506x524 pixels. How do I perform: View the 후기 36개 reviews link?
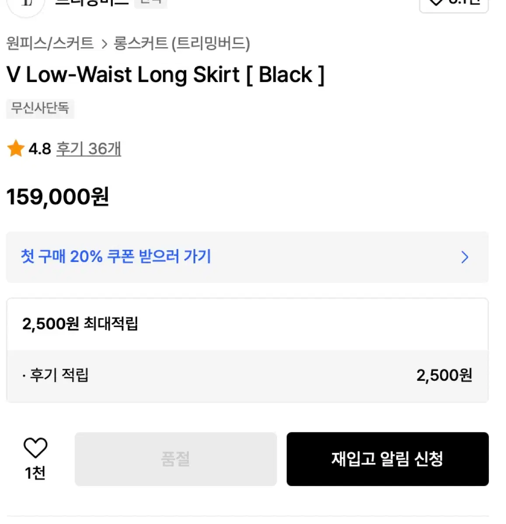(x=89, y=149)
